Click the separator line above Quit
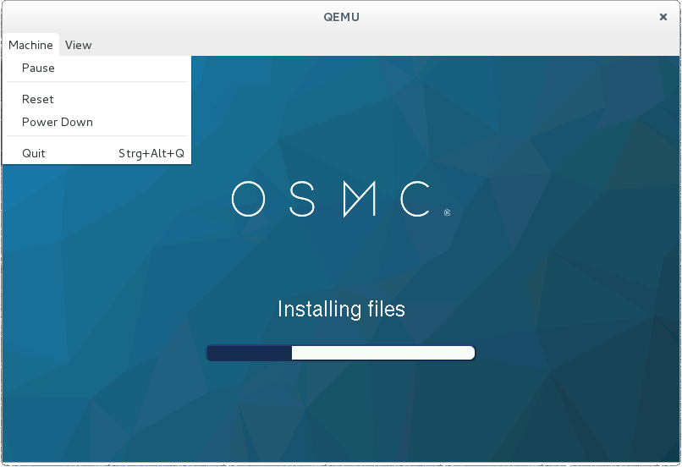Screen dimensions: 682x467 (96, 136)
